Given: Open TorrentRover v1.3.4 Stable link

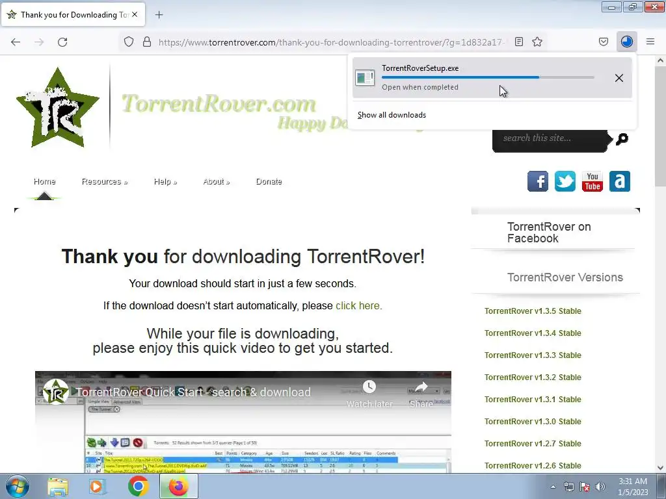Looking at the screenshot, I should [533, 333].
